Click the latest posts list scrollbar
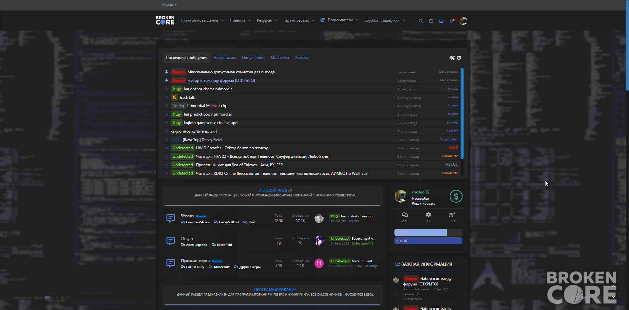The height and width of the screenshot is (310, 629). (x=462, y=113)
